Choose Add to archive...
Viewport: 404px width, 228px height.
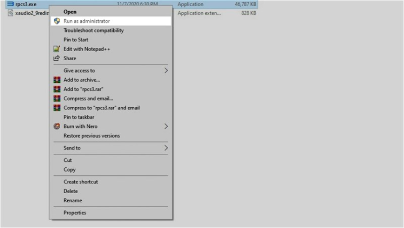(x=111, y=80)
